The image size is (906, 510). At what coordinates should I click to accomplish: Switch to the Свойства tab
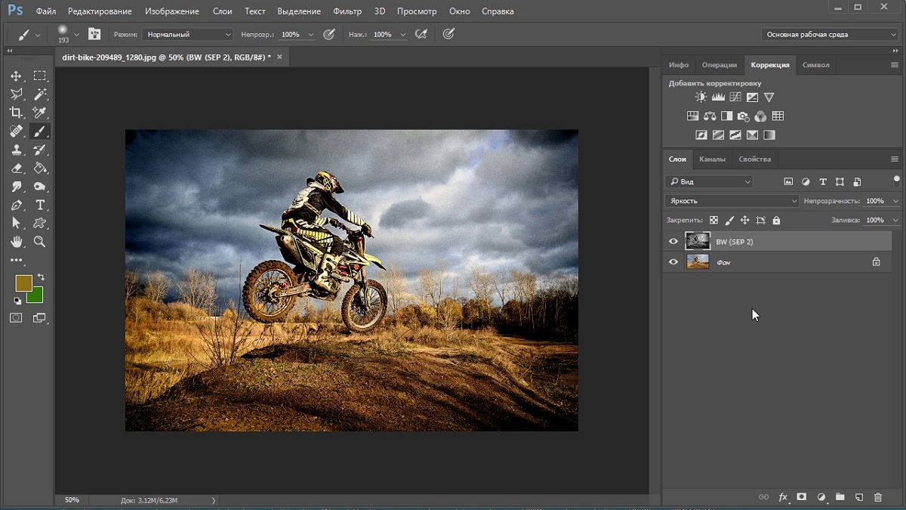point(755,159)
